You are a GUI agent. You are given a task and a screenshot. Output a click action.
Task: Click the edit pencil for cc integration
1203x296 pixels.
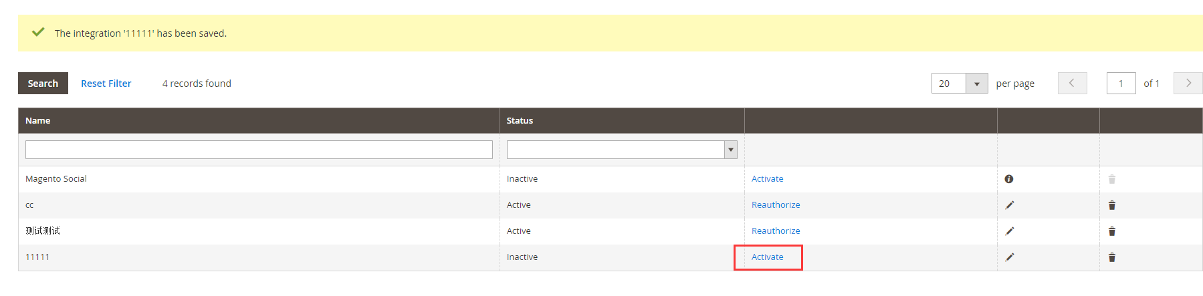coord(1010,205)
